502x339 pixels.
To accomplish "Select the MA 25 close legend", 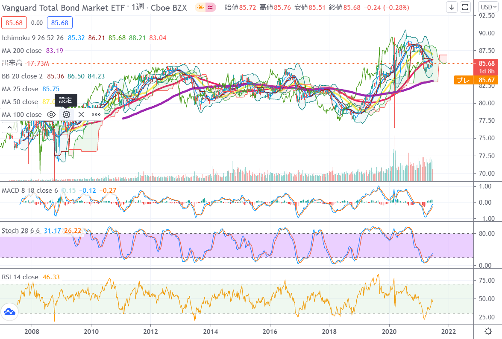I will [x=20, y=89].
